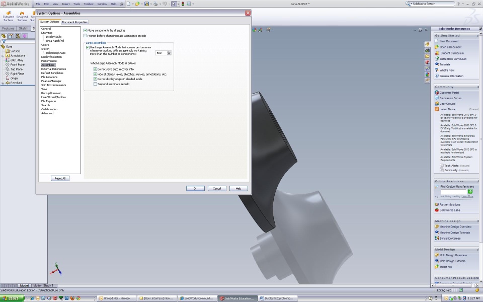483x302 pixels.
Task: Open the Discussion Forum link
Action: pos(450,98)
